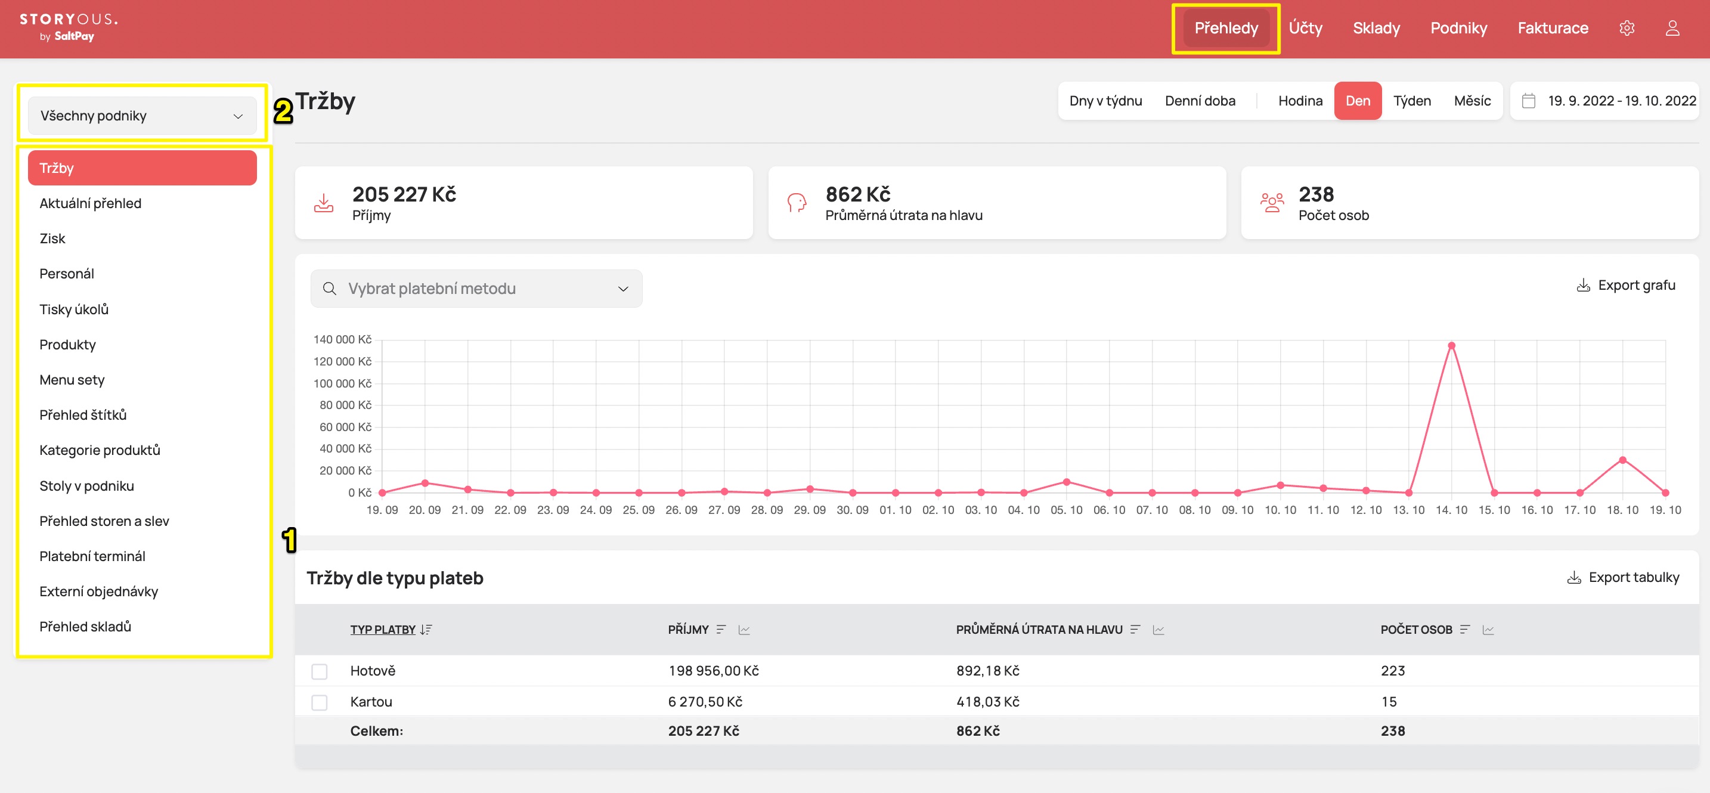Click the Příjmy income download icon
The width and height of the screenshot is (1710, 793).
point(323,202)
